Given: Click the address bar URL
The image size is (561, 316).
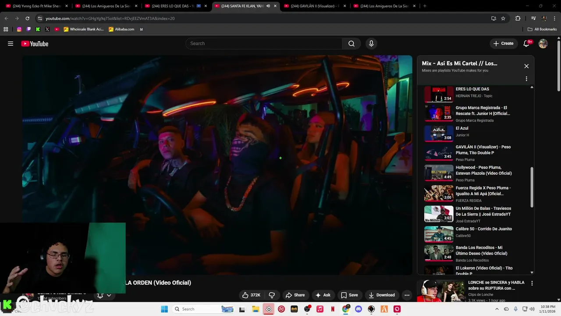Looking at the screenshot, I should pyautogui.click(x=110, y=18).
